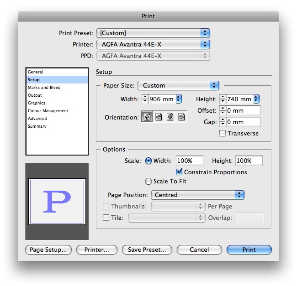Open the Paper Size dropdown

point(178,85)
